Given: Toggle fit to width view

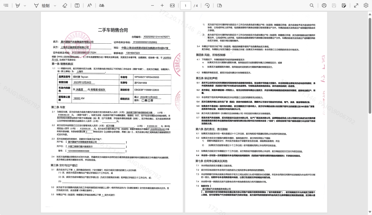Looking at the screenshot, I should [x=172, y=6].
